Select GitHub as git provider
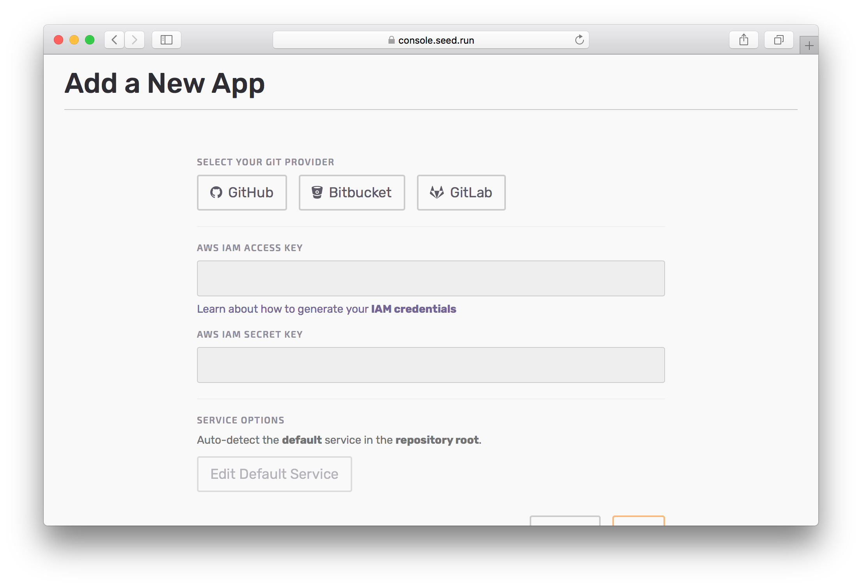The image size is (862, 588). tap(242, 193)
